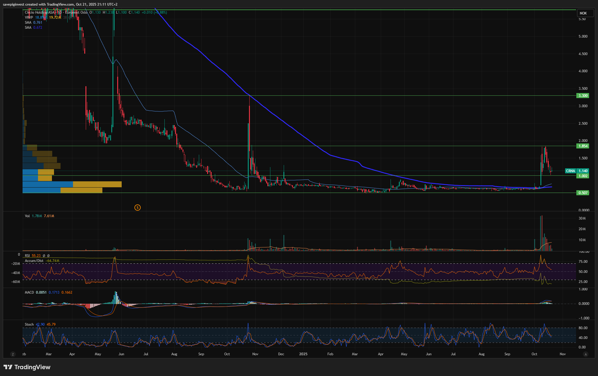The width and height of the screenshot is (598, 376).
Task: Click the Z timezone button bottom-left
Action: [x=13, y=354]
